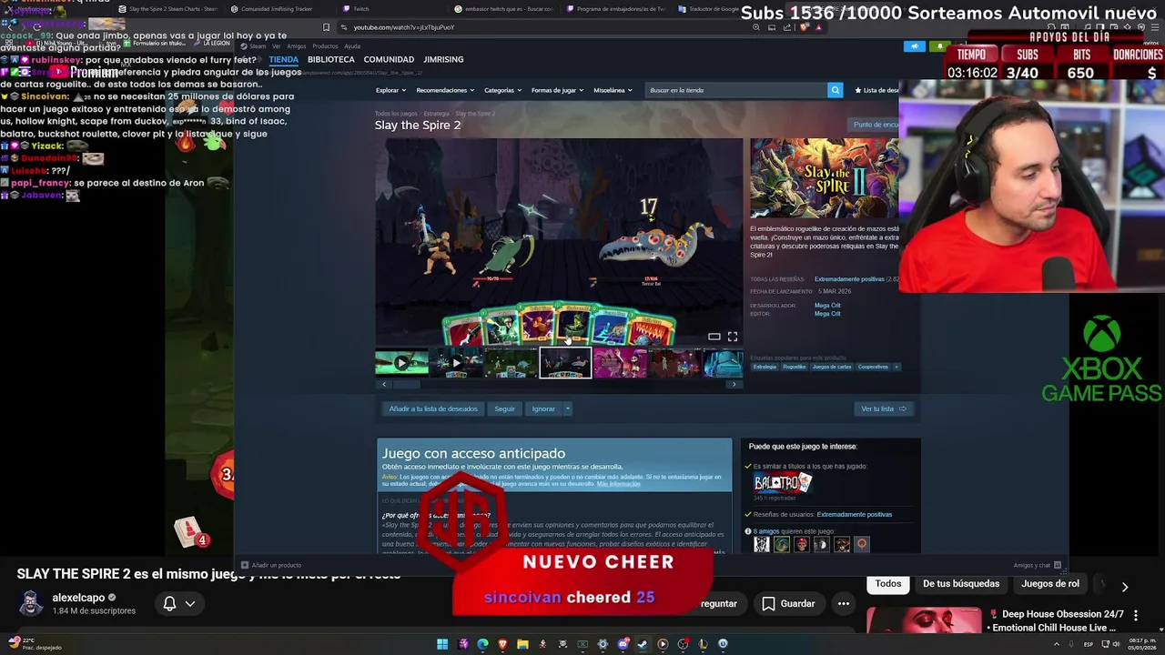Select the Slay the Spire 2 Steam Charts browser tab
The height and width of the screenshot is (655, 1165).
click(x=167, y=9)
